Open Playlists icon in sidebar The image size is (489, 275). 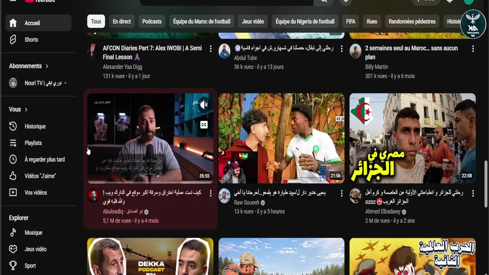[x=13, y=143]
